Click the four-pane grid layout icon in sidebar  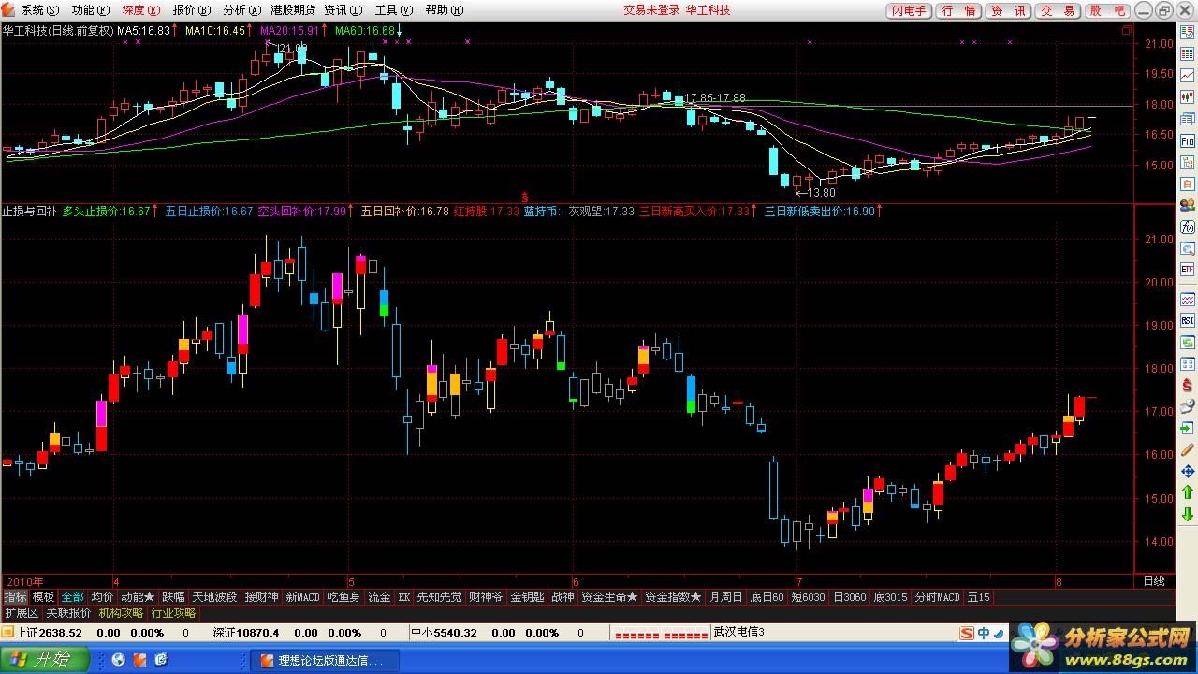point(1188,363)
